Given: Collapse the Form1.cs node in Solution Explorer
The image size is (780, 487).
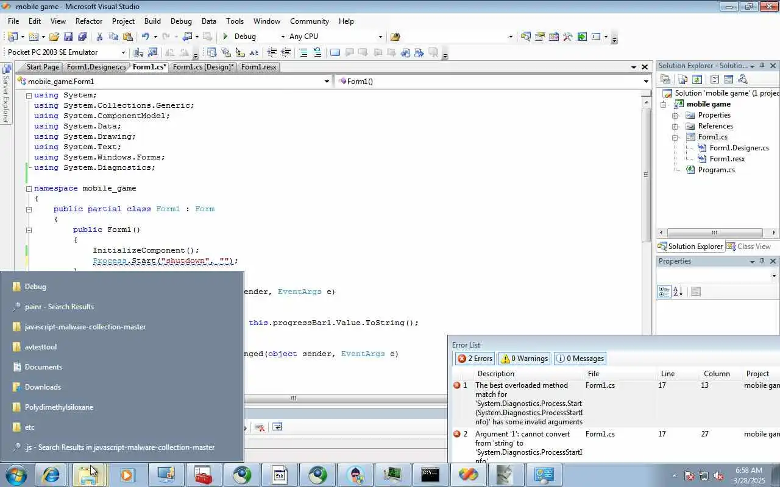Looking at the screenshot, I should 675,137.
